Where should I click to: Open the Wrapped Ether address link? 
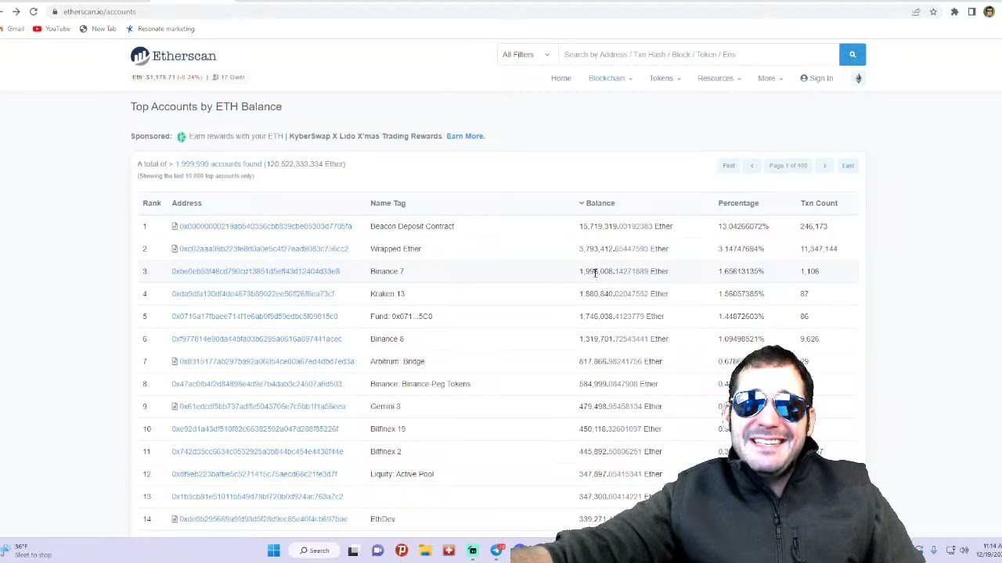tap(264, 249)
